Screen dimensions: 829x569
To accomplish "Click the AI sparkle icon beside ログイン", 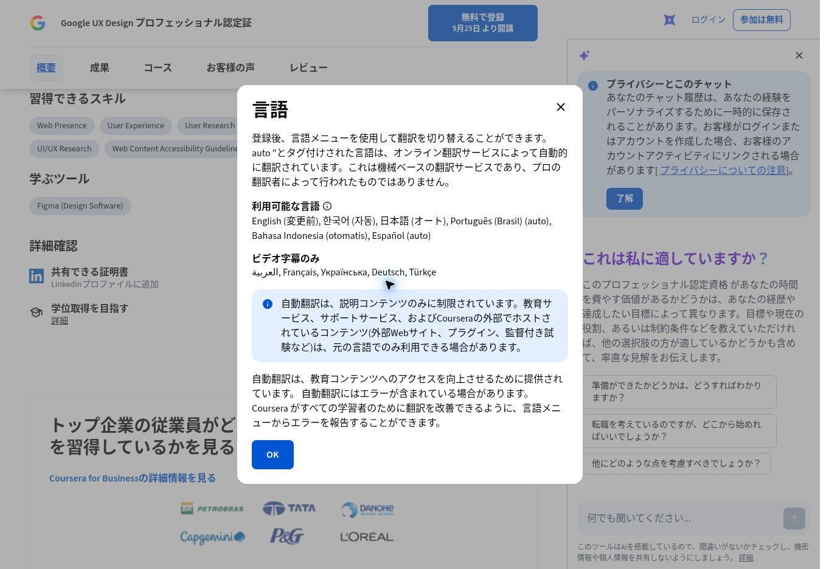I will pyautogui.click(x=670, y=20).
